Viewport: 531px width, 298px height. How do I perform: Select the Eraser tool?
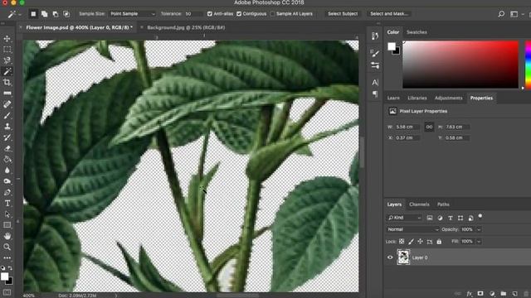[7, 148]
